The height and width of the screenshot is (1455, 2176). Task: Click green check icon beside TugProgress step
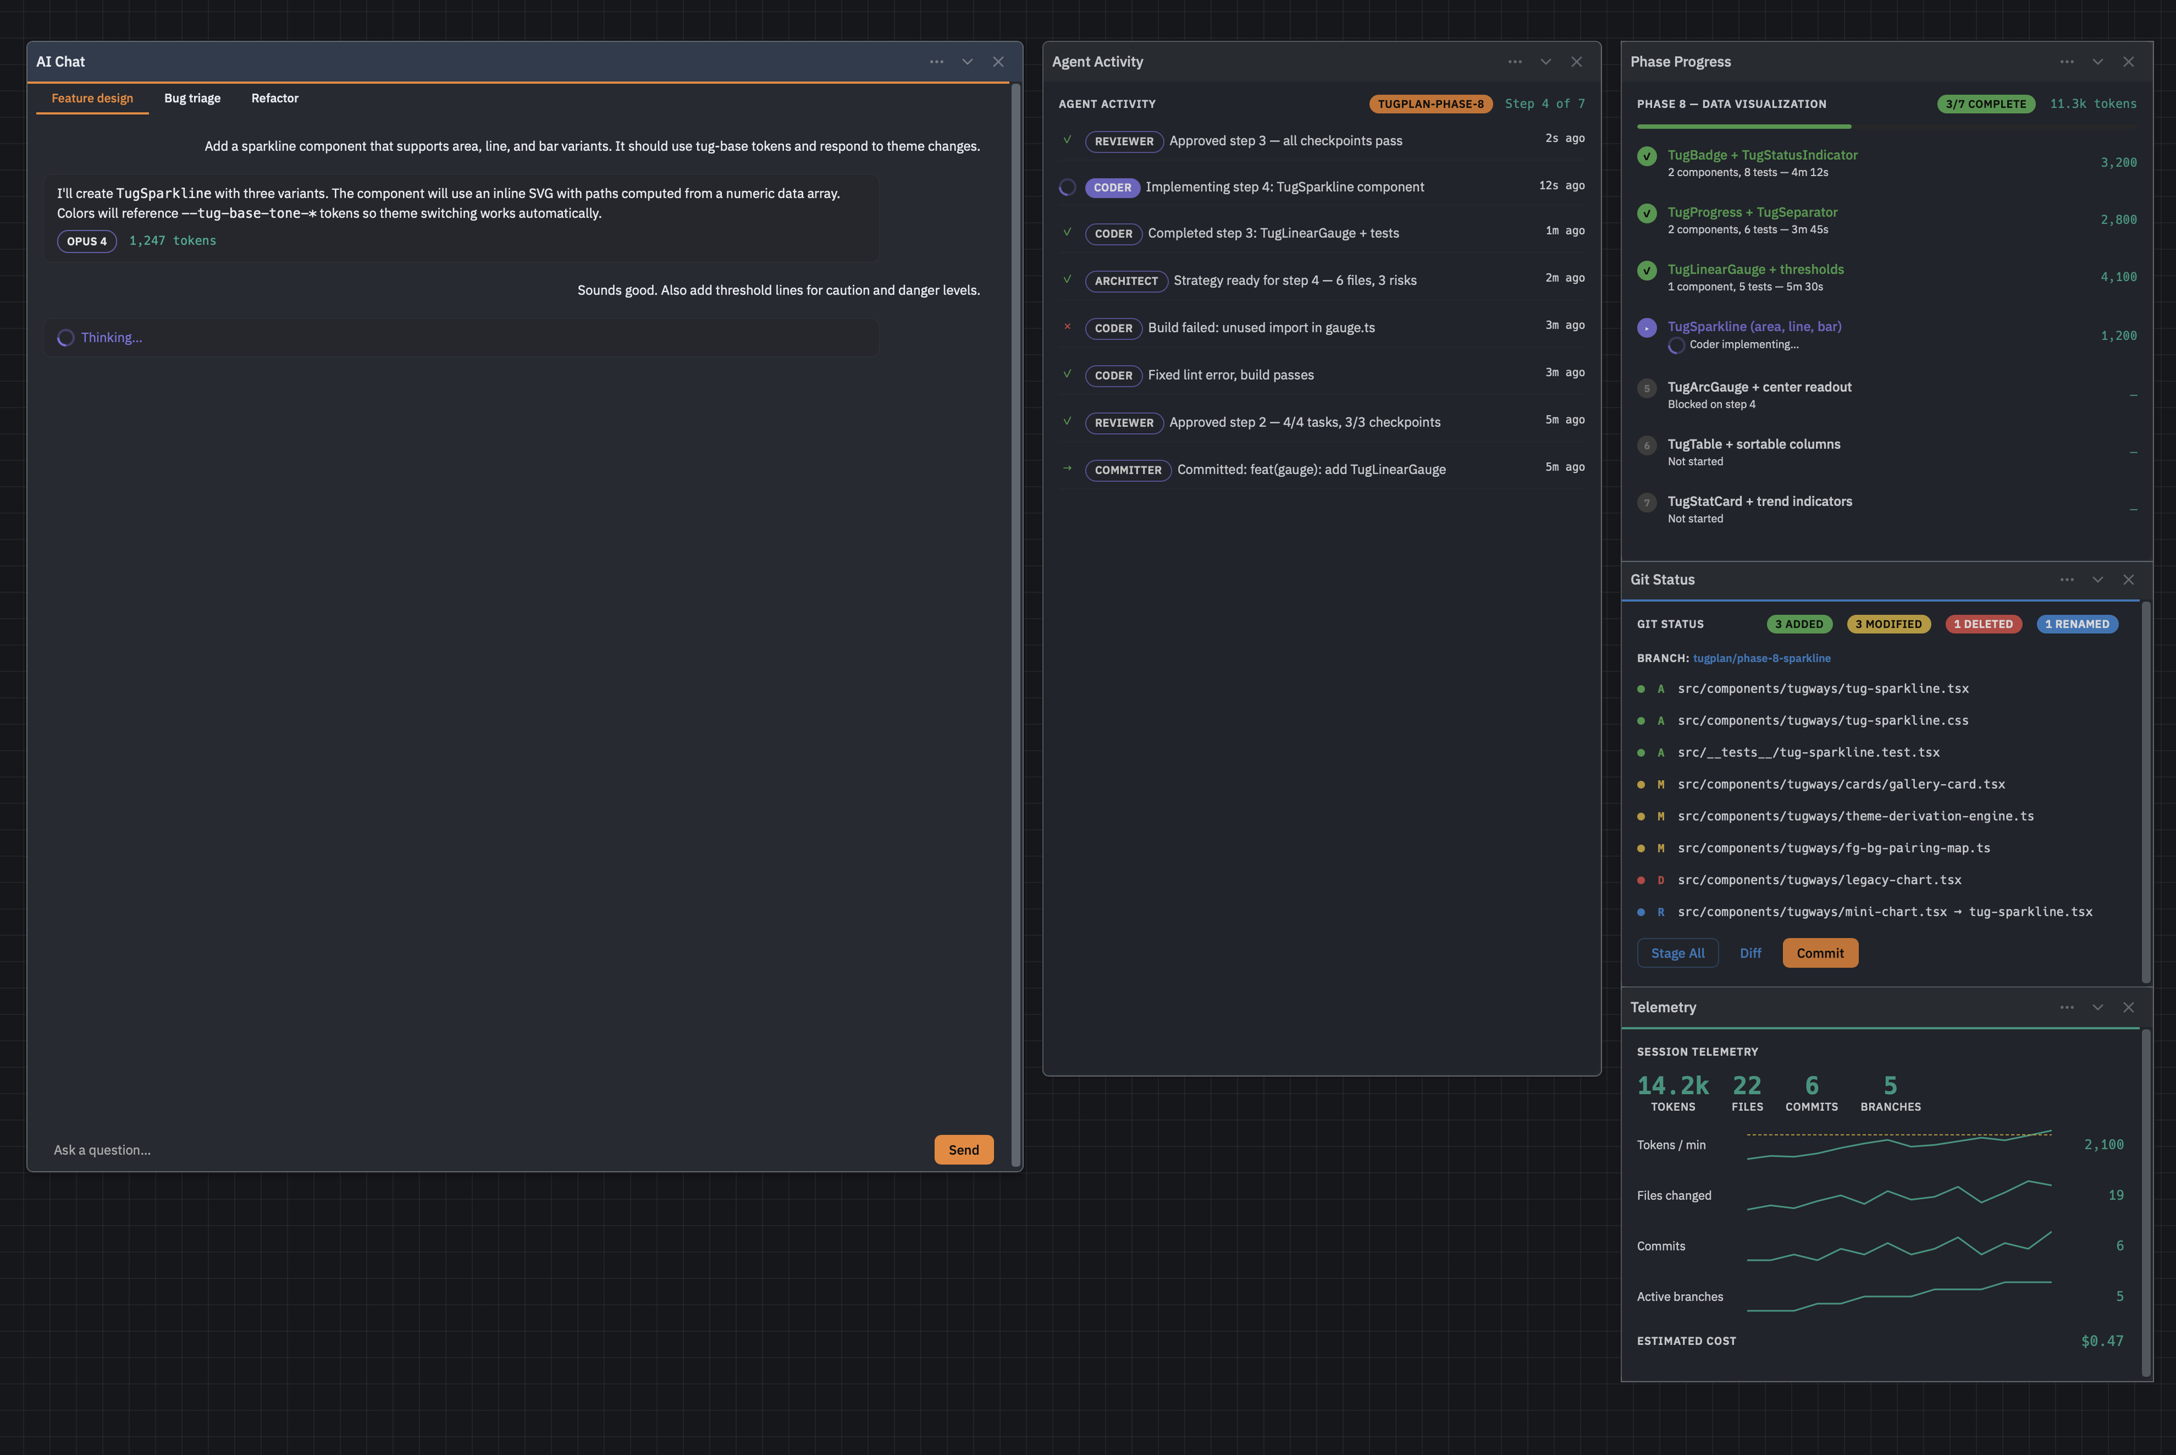pyautogui.click(x=1646, y=213)
